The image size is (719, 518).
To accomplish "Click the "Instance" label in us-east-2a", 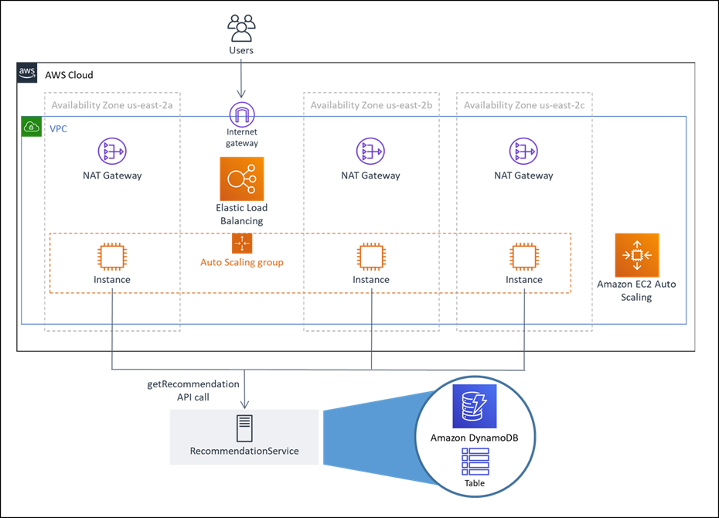I will pyautogui.click(x=112, y=280).
